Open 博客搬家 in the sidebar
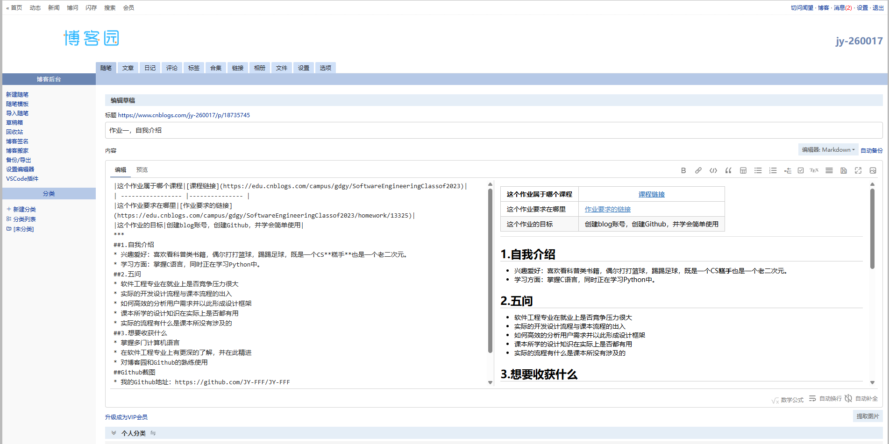 tap(17, 151)
